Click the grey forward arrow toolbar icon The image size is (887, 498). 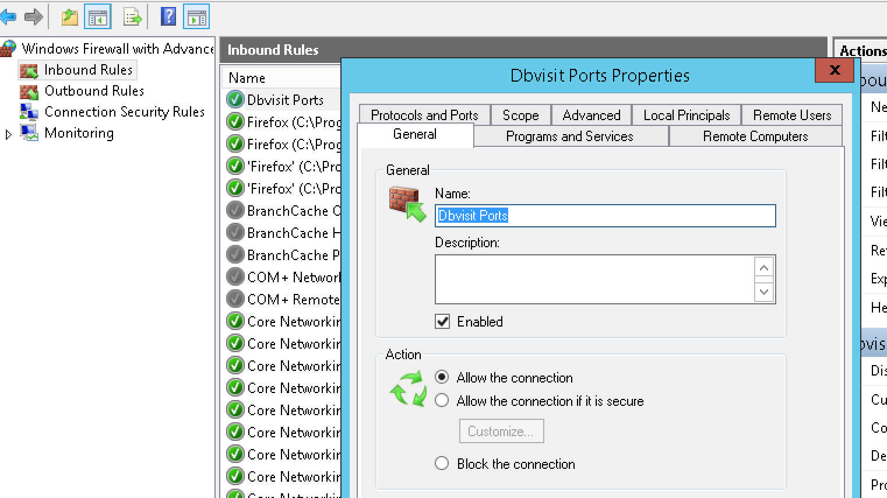click(x=34, y=17)
